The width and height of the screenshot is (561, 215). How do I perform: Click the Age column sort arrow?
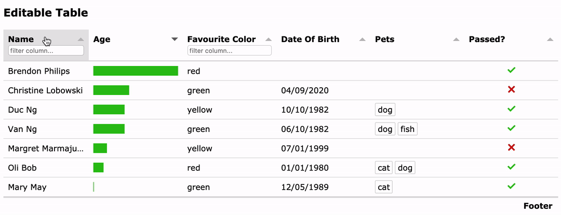pos(175,39)
